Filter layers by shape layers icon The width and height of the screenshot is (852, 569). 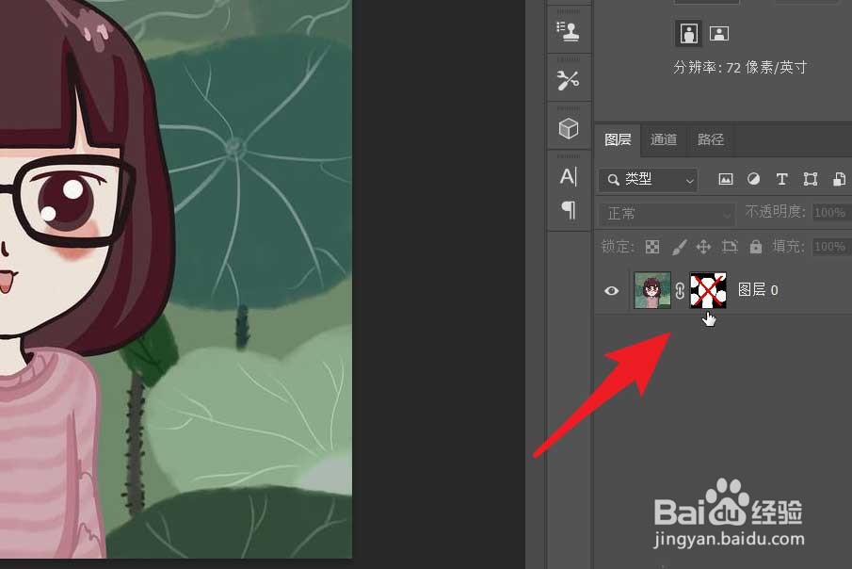811,179
